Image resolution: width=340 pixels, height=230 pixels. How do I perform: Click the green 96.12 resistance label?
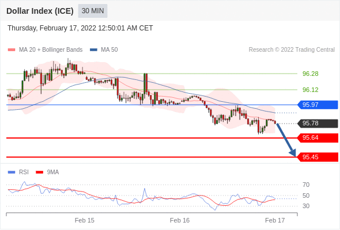click(310, 90)
